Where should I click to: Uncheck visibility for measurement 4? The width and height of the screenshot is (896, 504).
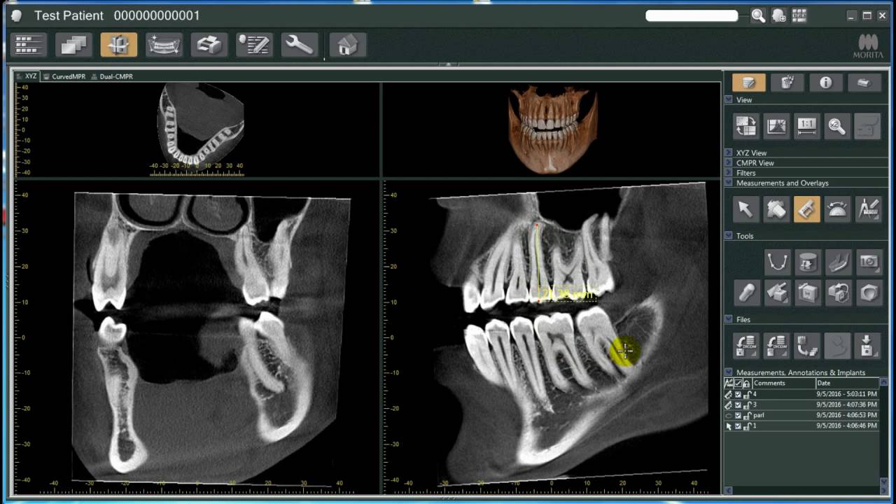[738, 394]
